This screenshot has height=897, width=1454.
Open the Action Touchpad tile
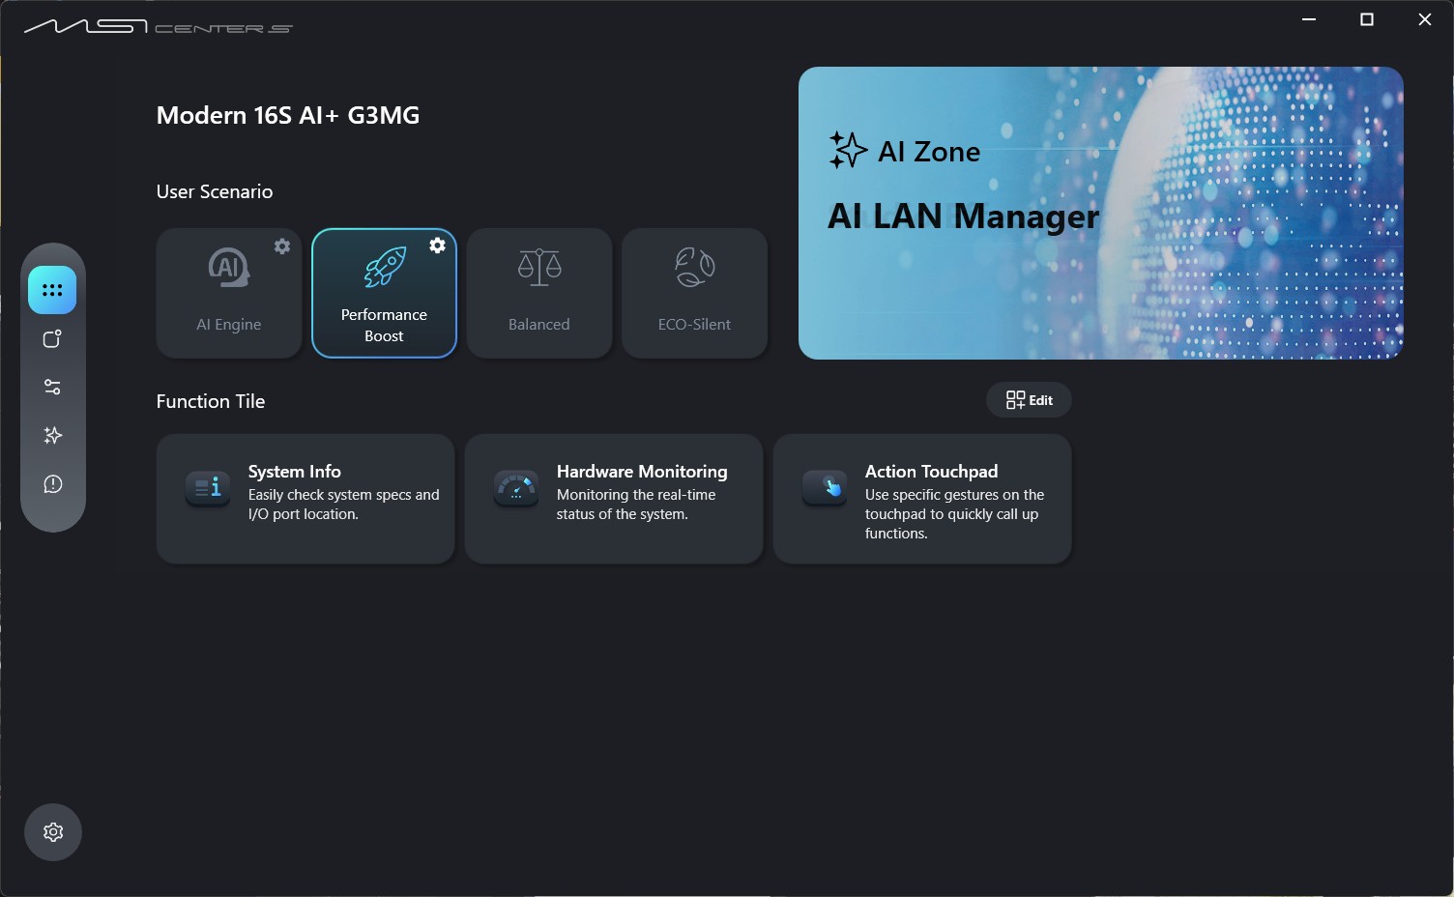tap(922, 499)
